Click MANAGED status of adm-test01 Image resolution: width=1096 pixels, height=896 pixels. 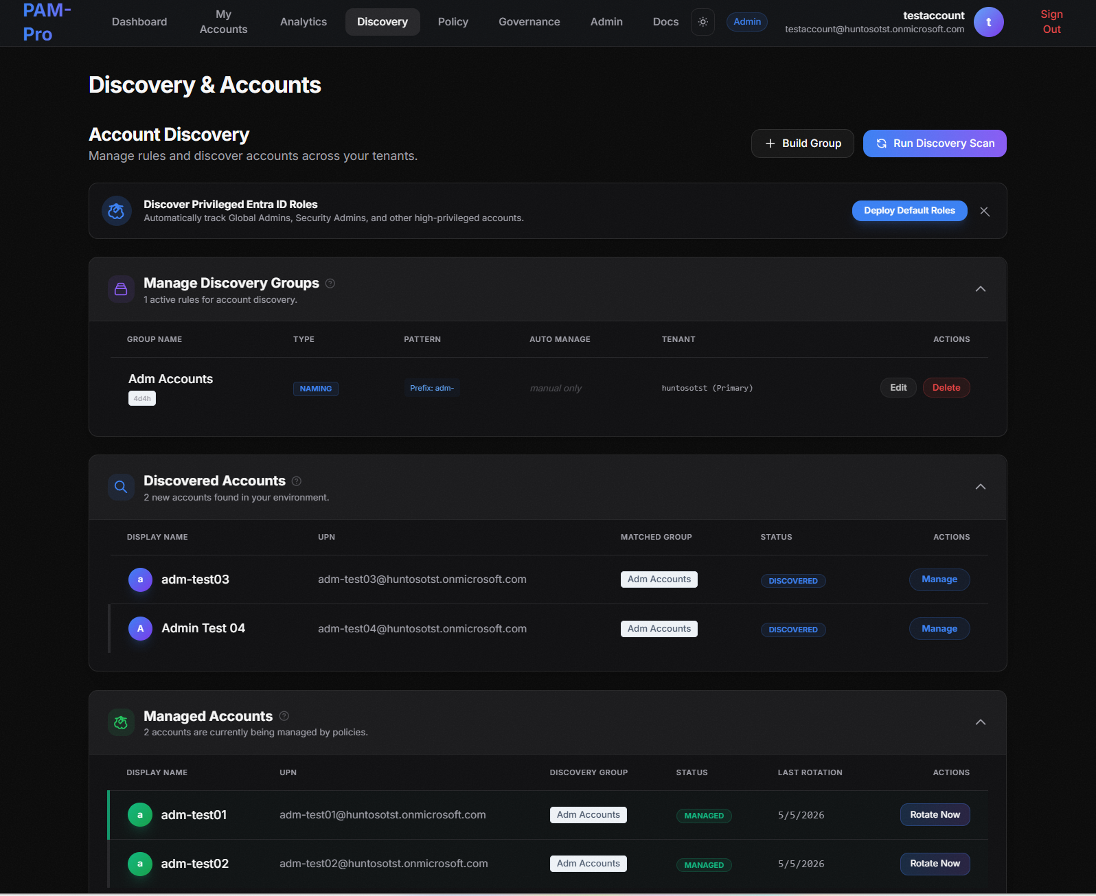coord(704,816)
